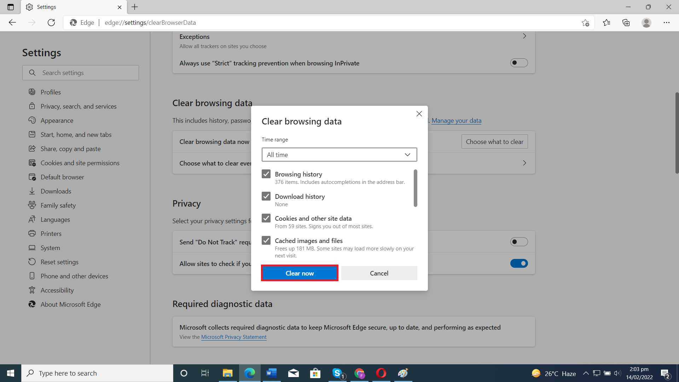
Task: Click the Skype icon in taskbar
Action: click(x=337, y=373)
